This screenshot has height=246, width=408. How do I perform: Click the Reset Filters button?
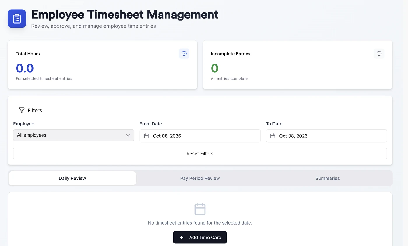pos(200,154)
